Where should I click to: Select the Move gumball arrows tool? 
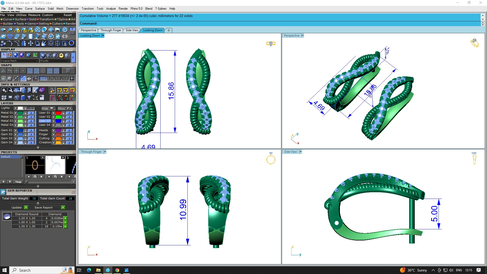pos(30,43)
